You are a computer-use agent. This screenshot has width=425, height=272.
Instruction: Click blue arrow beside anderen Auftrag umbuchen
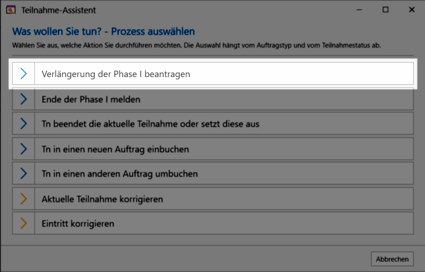coord(24,174)
